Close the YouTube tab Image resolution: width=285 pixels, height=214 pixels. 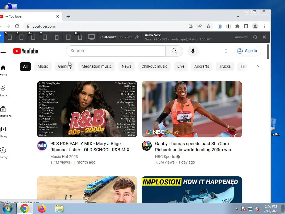[x=58, y=16]
